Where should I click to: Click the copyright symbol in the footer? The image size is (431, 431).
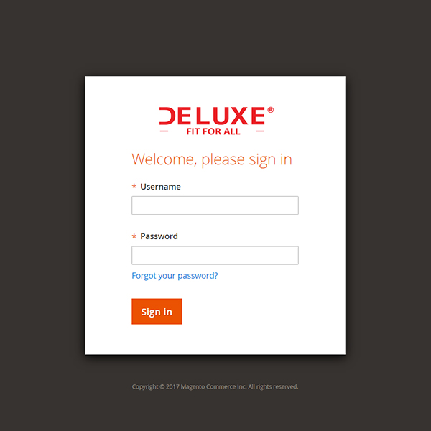(162, 386)
